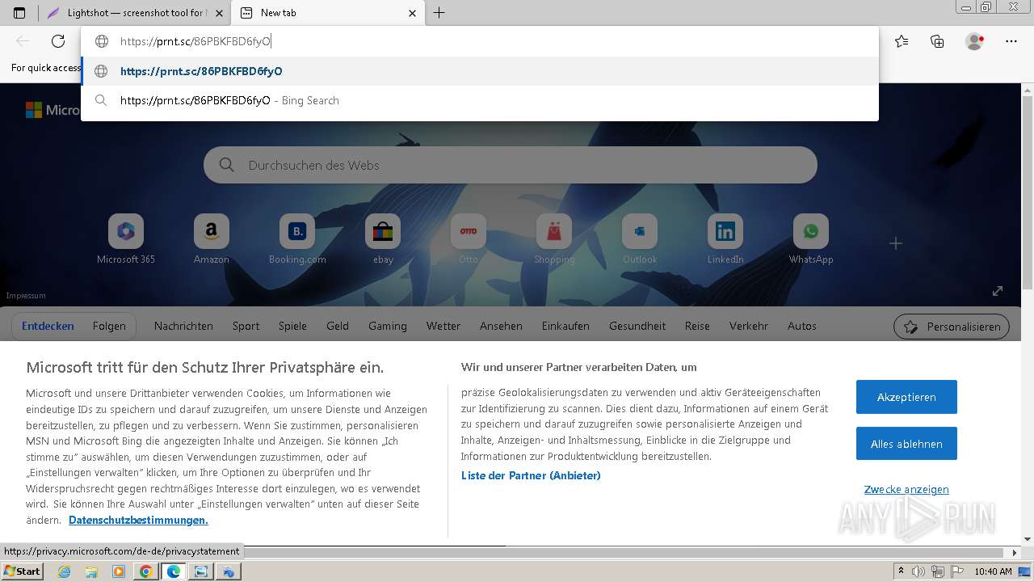
Task: Open the Gaming category
Action: [x=388, y=326]
